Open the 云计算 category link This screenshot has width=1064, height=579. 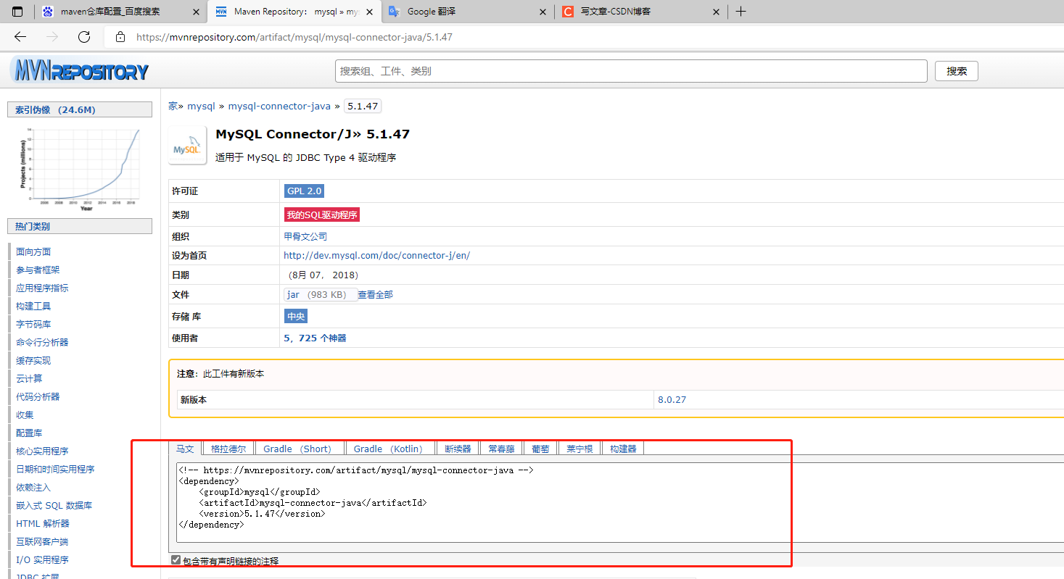point(29,379)
